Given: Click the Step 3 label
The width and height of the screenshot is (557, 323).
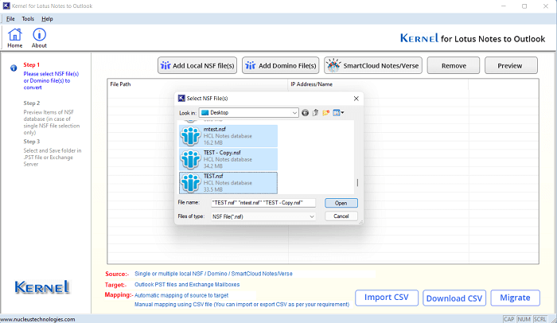Looking at the screenshot, I should [x=32, y=142].
